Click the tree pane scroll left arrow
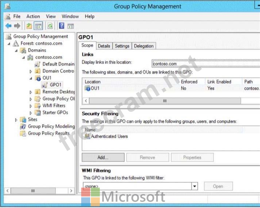Image resolution: width=260 pixels, height=208 pixels. (7, 191)
